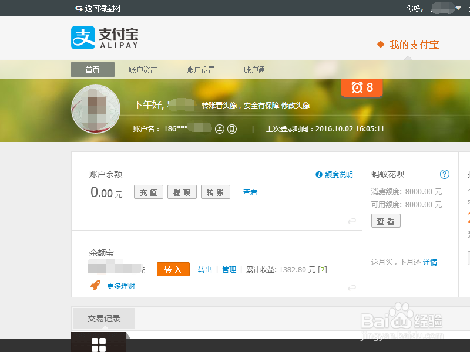Switch to the 账户通 tab
The height and width of the screenshot is (352, 470).
254,70
